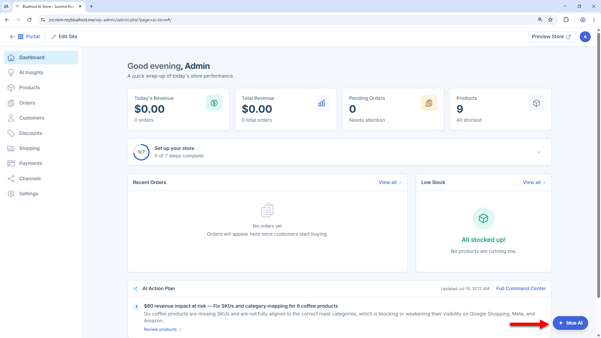Click the AI Action Plan sparkle icon
The height and width of the screenshot is (338, 601).
click(136, 289)
